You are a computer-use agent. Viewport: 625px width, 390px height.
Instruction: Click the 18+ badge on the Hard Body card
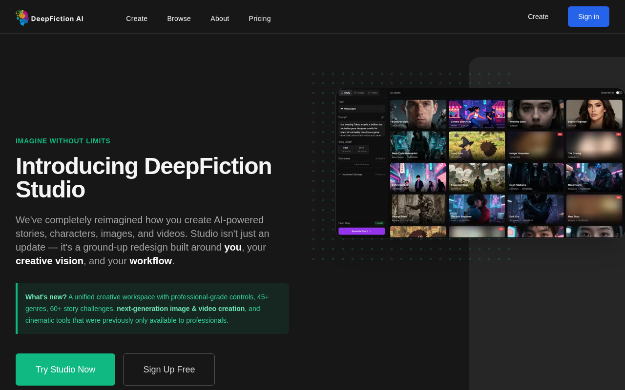pos(619,197)
